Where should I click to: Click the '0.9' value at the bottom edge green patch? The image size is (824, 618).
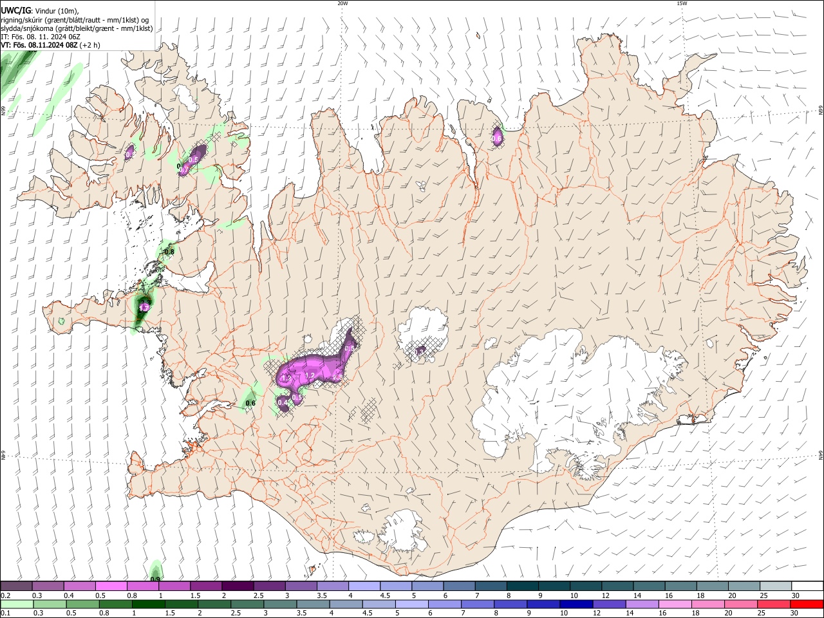tap(155, 579)
